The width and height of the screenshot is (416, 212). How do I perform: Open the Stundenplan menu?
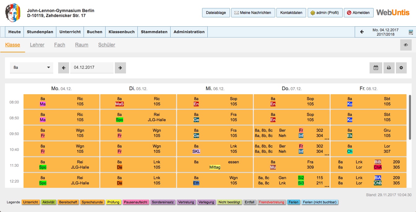(40, 32)
